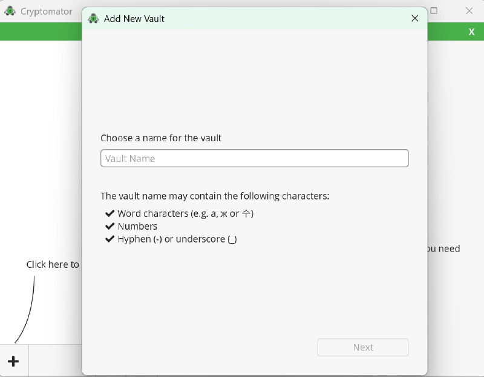Click the Cryptomator robot icon in main title bar

click(x=10, y=11)
